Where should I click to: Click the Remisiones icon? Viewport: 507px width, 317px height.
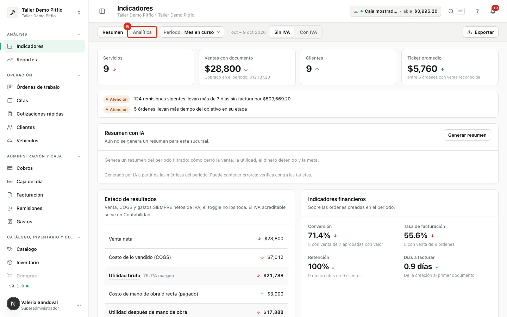click(10, 208)
